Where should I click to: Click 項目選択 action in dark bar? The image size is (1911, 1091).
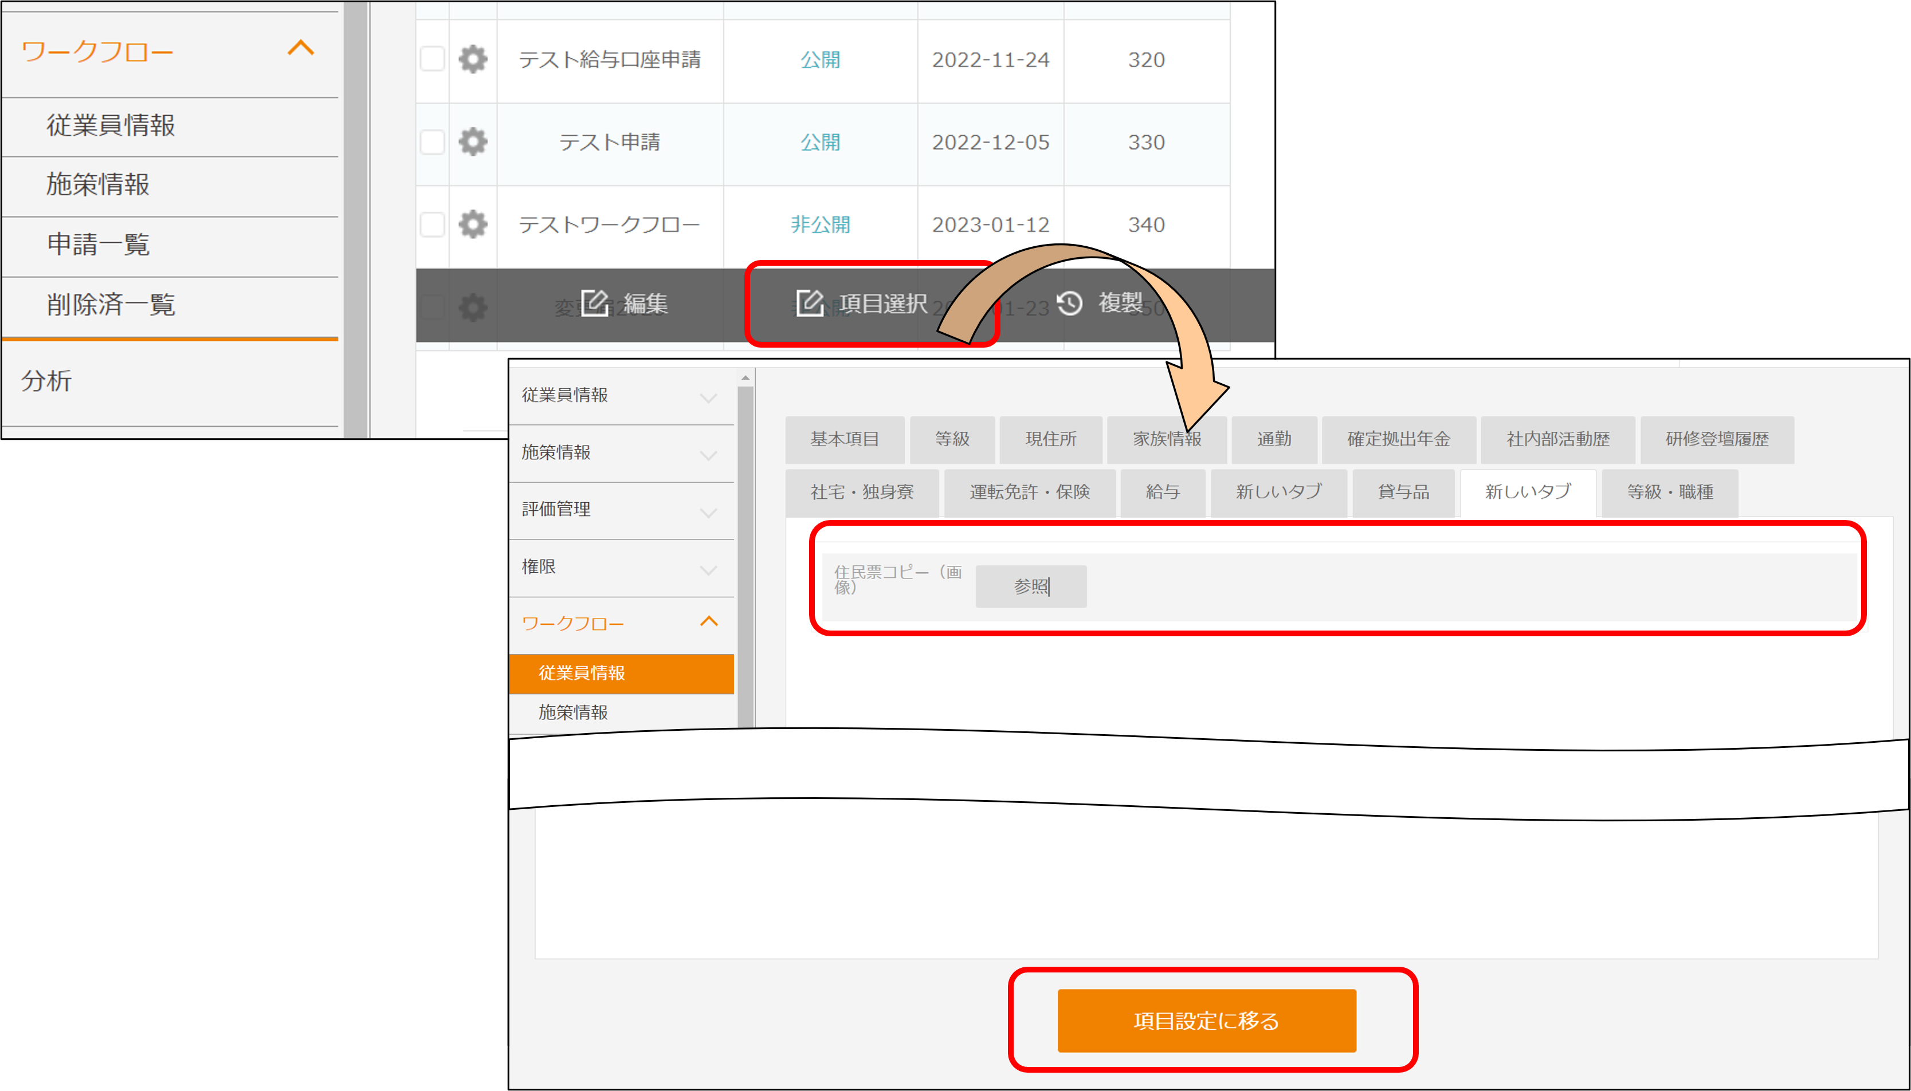click(x=862, y=304)
